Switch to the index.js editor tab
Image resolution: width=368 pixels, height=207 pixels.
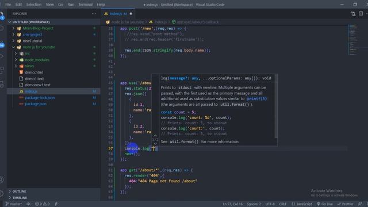[x=118, y=14]
